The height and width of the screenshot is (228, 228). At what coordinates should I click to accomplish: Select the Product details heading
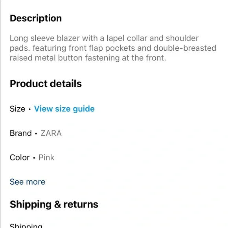46,84
